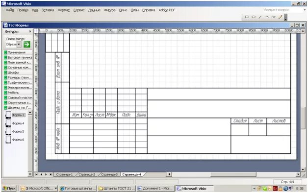
Task: Open the Размеры (техн... stencil
Action: click(18, 77)
